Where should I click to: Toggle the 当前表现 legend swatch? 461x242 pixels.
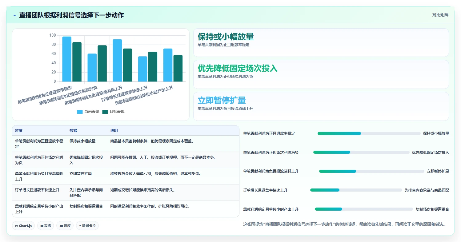point(80,112)
